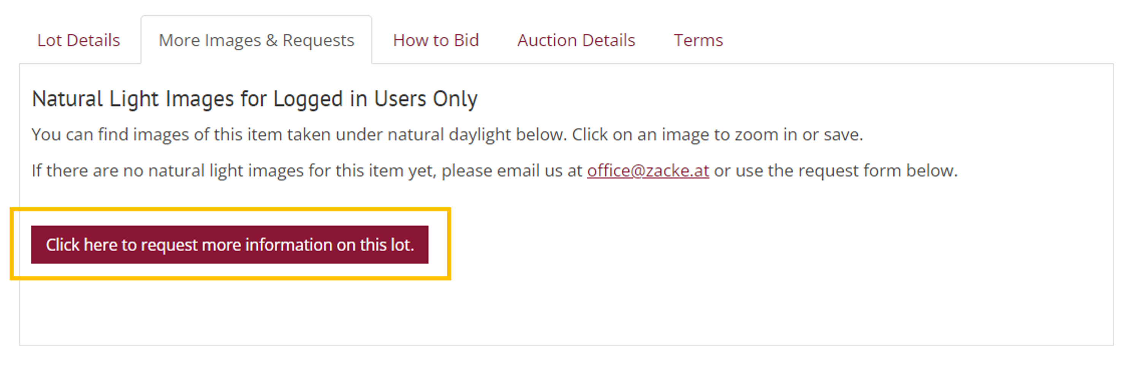Email the office via the zacke.at link
Screen dimensions: 1140x381
pyautogui.click(x=648, y=171)
